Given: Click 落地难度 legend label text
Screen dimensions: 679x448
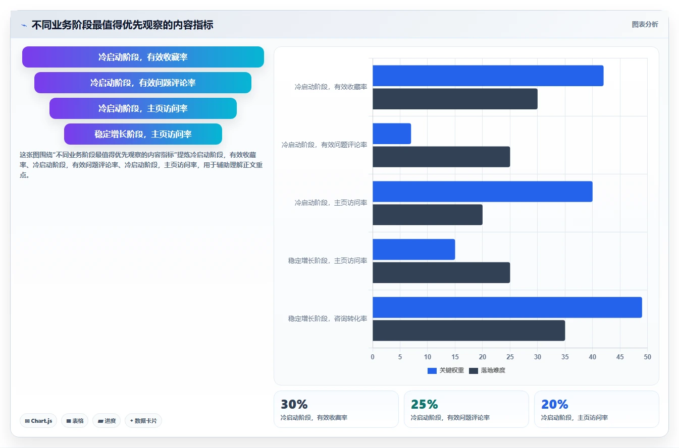Looking at the screenshot, I should (x=493, y=370).
